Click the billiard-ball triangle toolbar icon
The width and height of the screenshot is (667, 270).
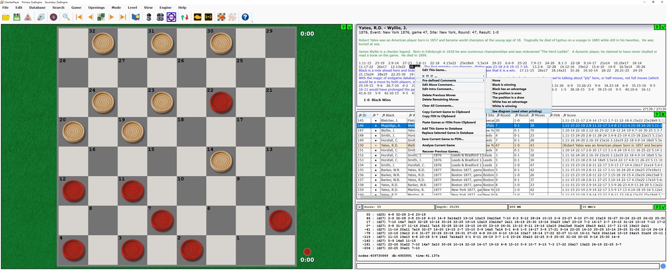pos(28,17)
